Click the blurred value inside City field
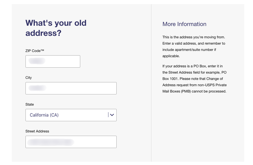The width and height of the screenshot is (253, 165). [37, 88]
